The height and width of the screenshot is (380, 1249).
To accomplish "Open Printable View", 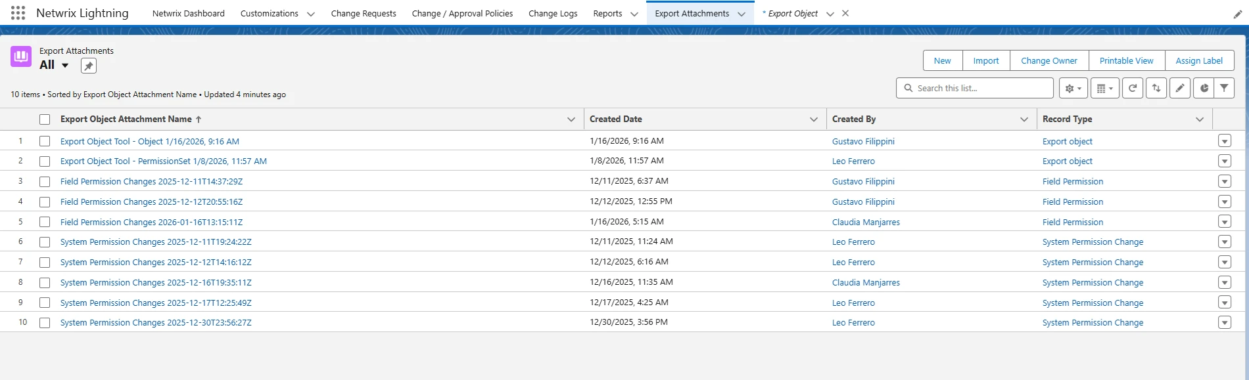I will 1127,60.
